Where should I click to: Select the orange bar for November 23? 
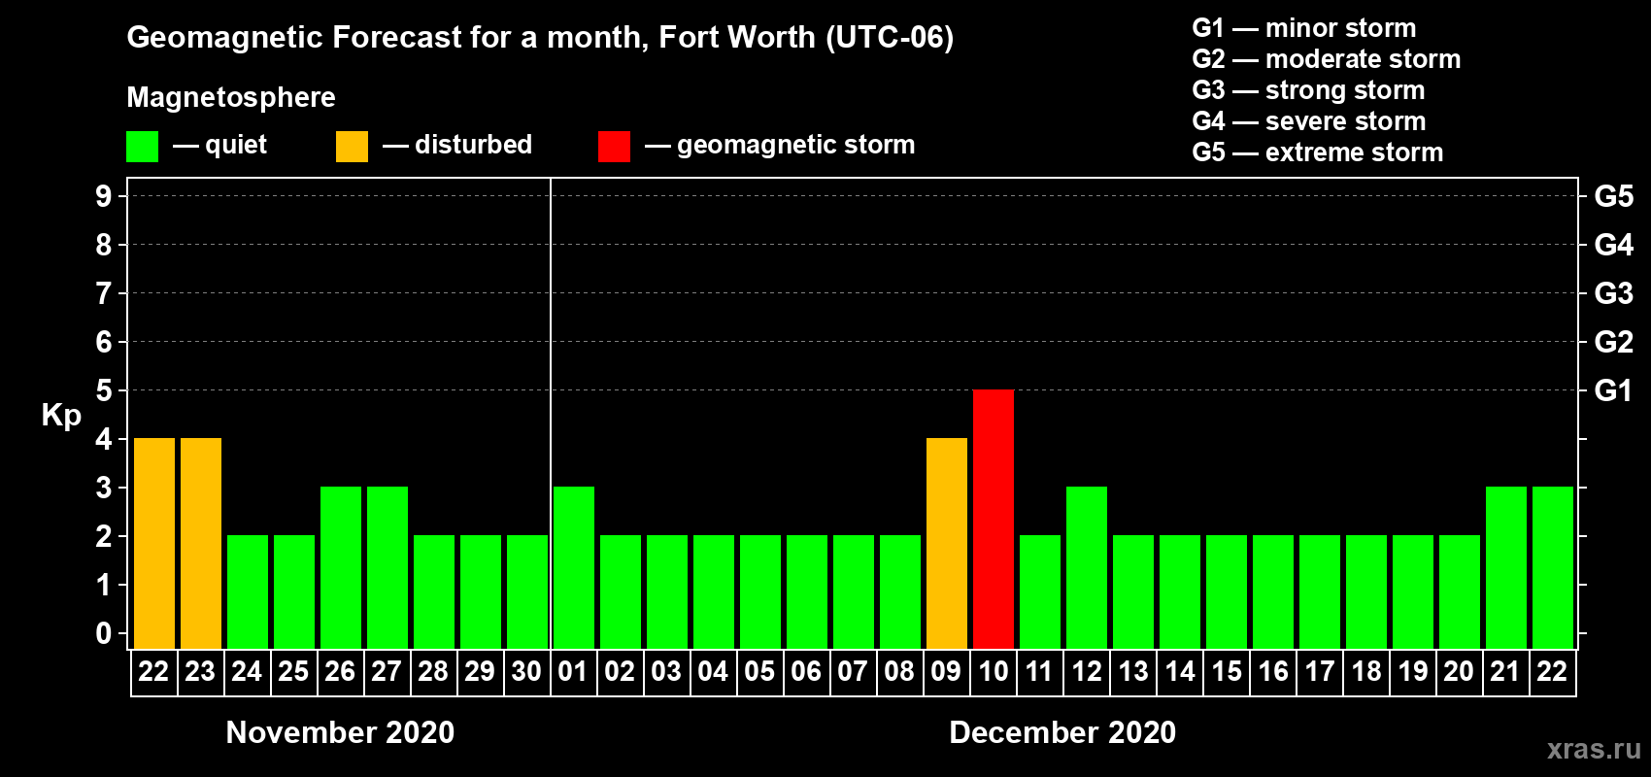tap(201, 544)
